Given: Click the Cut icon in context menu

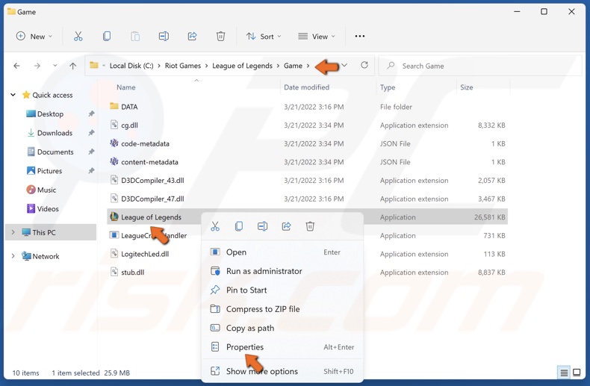Looking at the screenshot, I should pyautogui.click(x=215, y=226).
